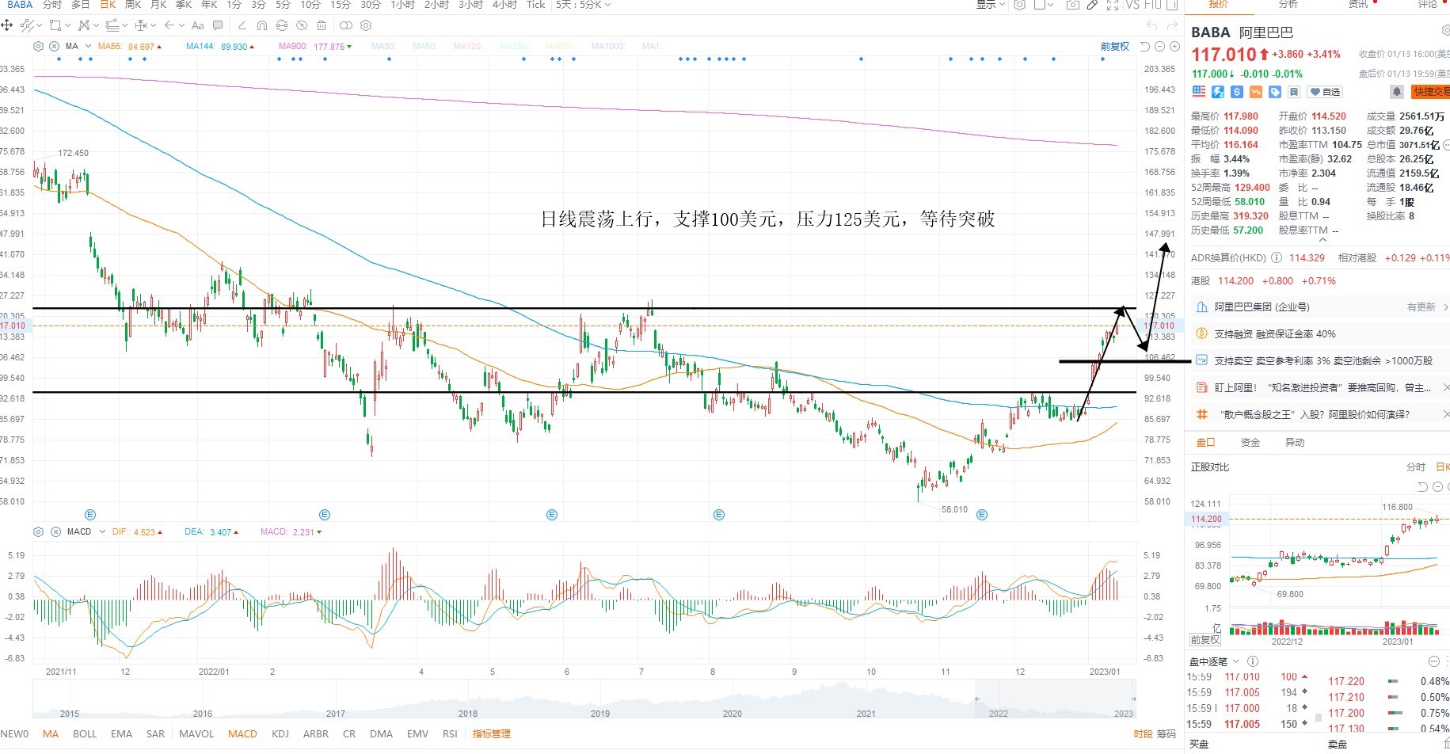The image size is (1450, 754).
Task: Open news '盯上阿里' headline
Action: click(x=1323, y=388)
